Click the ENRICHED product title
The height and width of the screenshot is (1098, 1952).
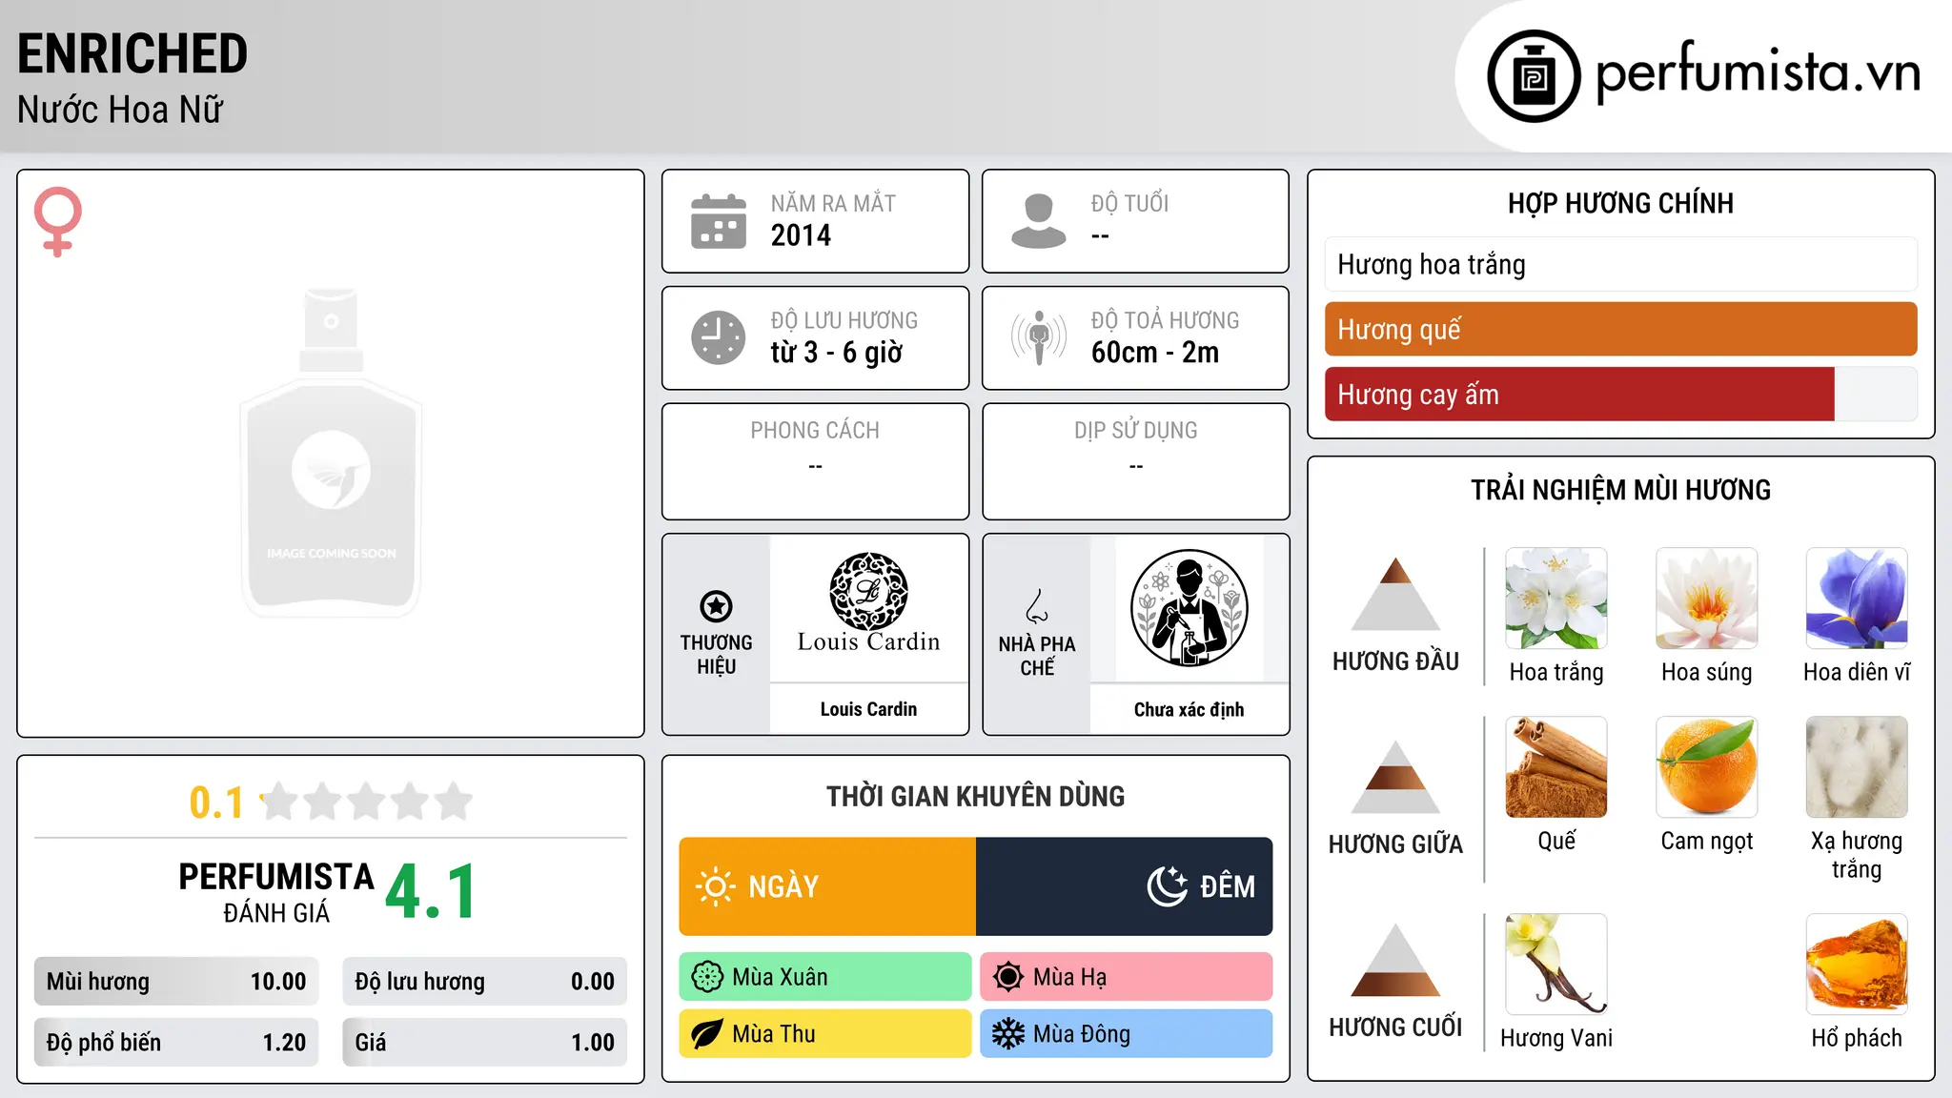pyautogui.click(x=132, y=53)
